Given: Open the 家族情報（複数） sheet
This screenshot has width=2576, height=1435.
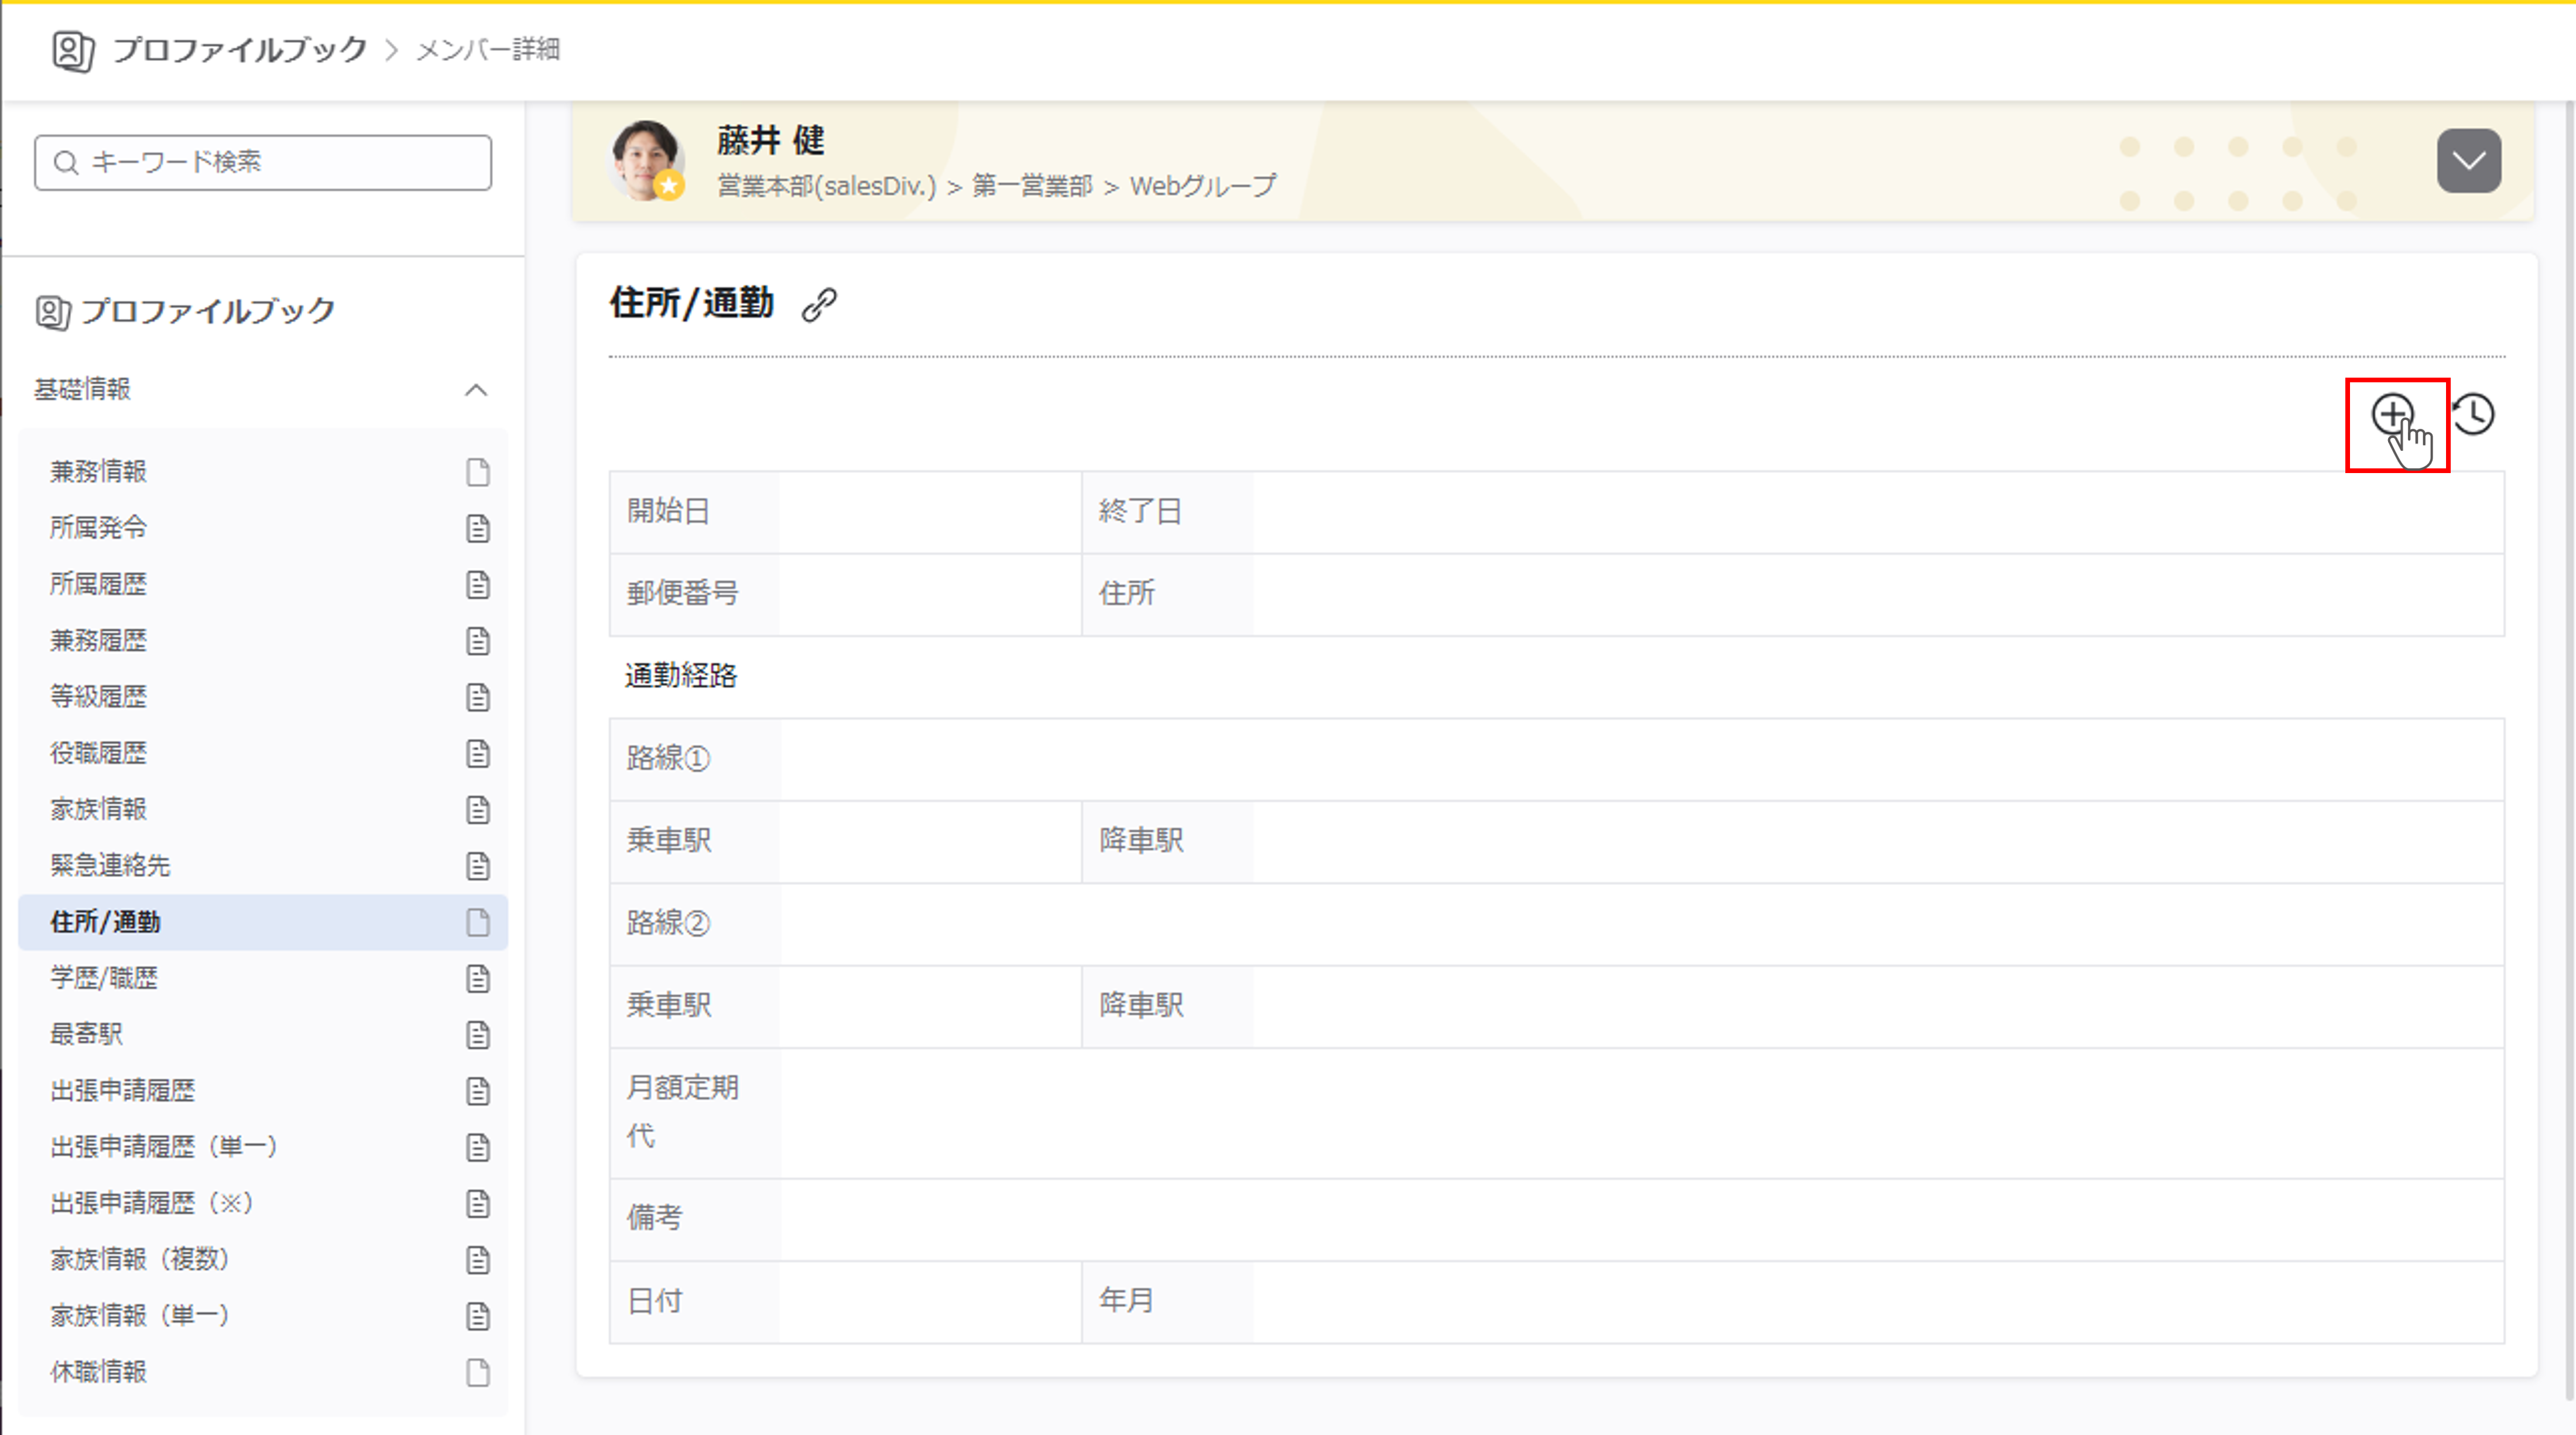Looking at the screenshot, I should (x=263, y=1260).
